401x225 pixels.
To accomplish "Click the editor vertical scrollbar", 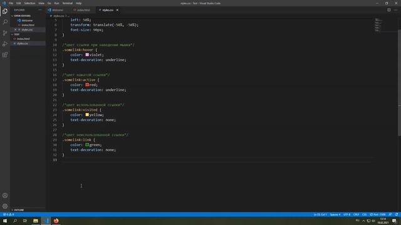I will pyautogui.click(x=399, y=83).
